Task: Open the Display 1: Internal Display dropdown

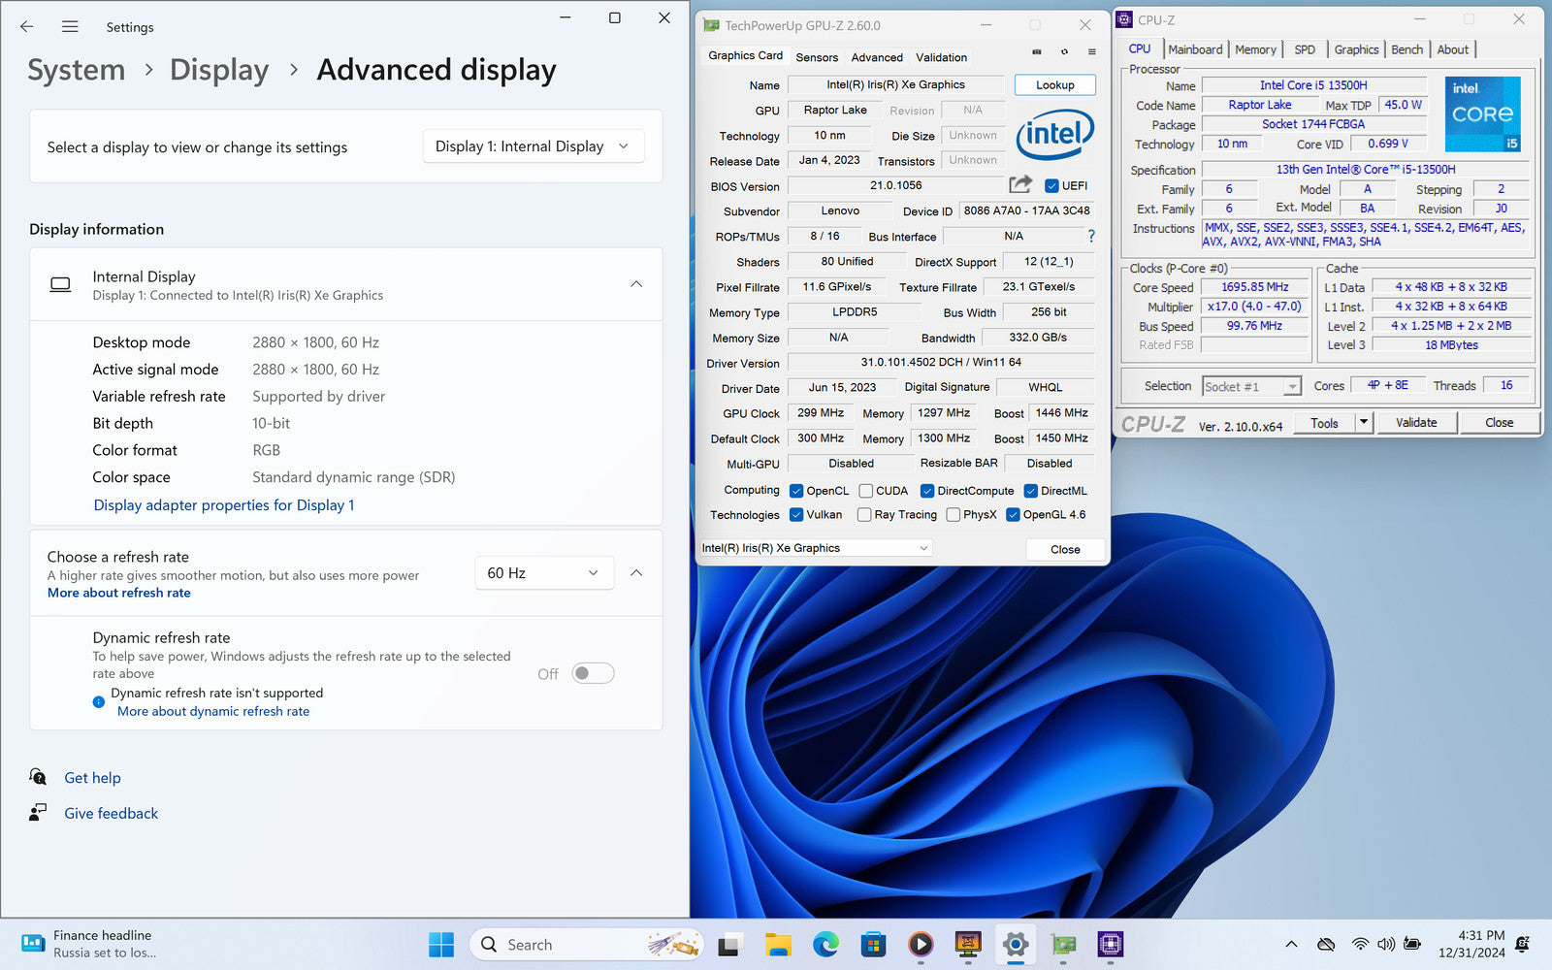Action: point(533,146)
